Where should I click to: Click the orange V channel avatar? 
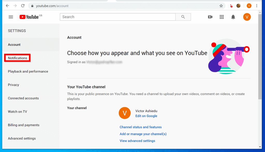coord(125,113)
